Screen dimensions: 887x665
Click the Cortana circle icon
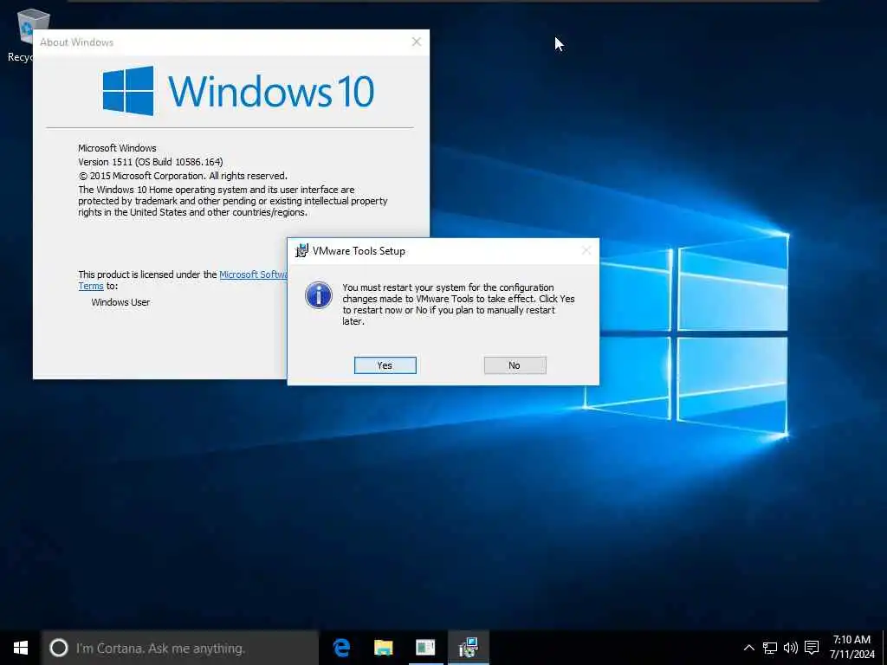click(58, 648)
